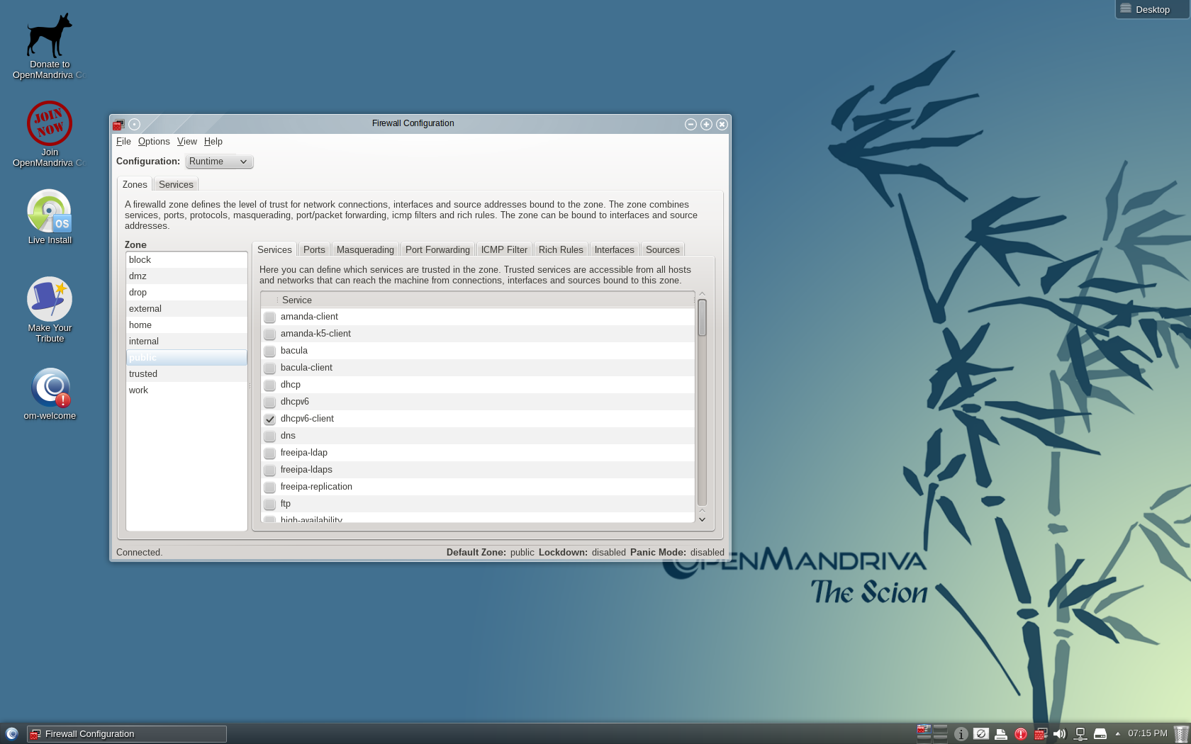Click the service list vertical scrollbar handle
Viewport: 1191px width, 744px height.
pos(702,317)
